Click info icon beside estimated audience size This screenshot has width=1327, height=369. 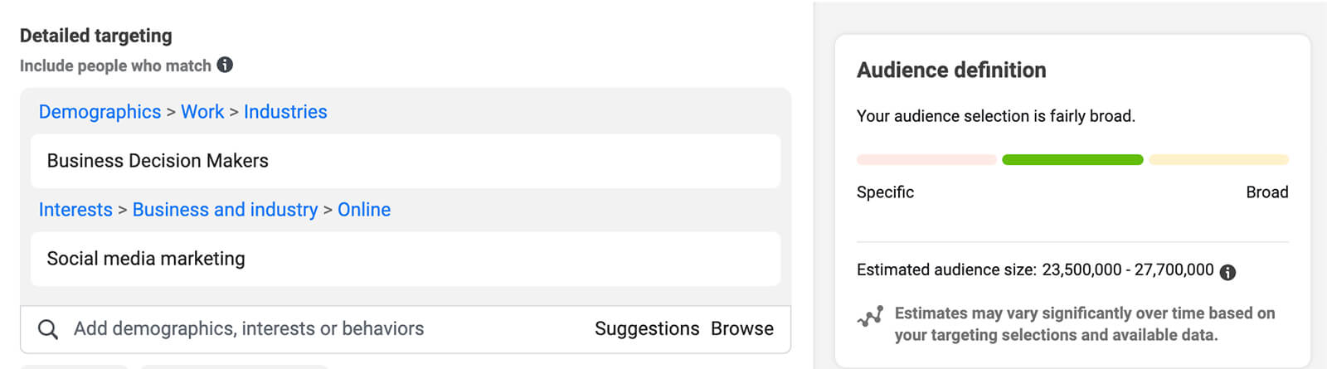(x=1227, y=271)
